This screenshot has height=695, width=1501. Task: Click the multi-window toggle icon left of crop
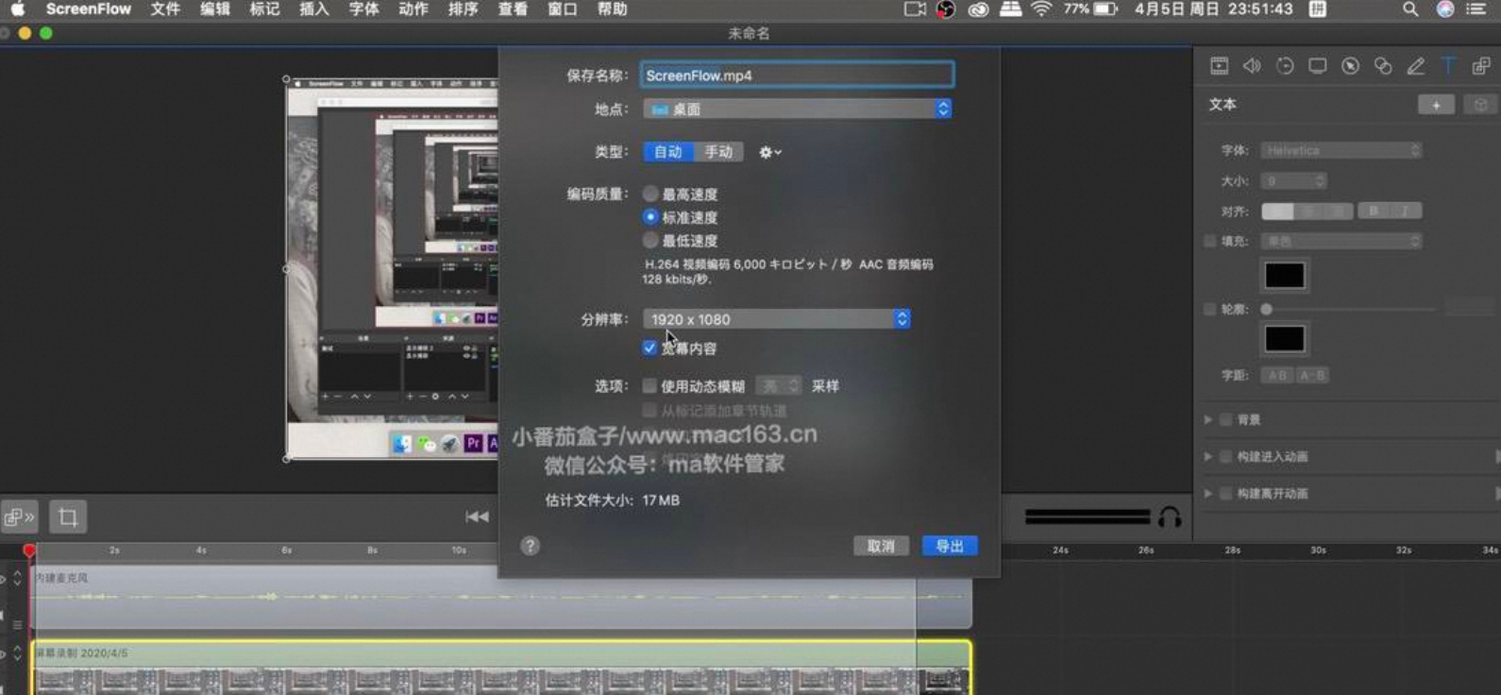[19, 517]
